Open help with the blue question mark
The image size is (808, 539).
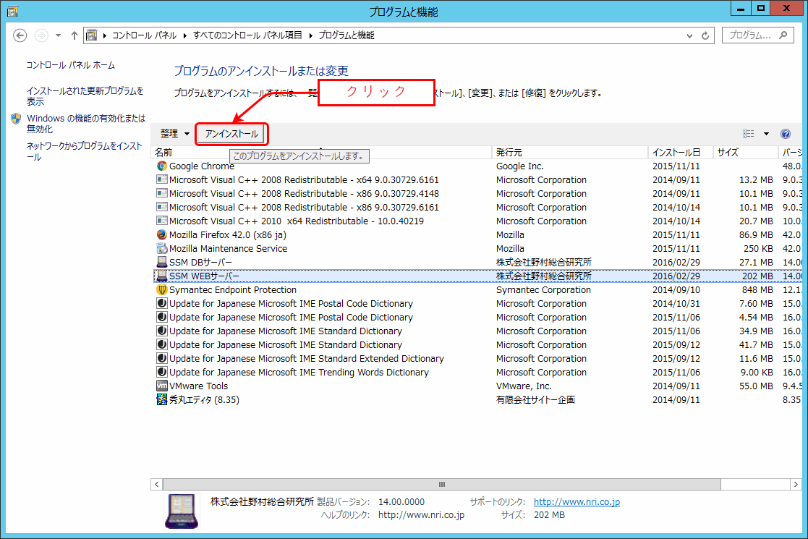tap(786, 134)
